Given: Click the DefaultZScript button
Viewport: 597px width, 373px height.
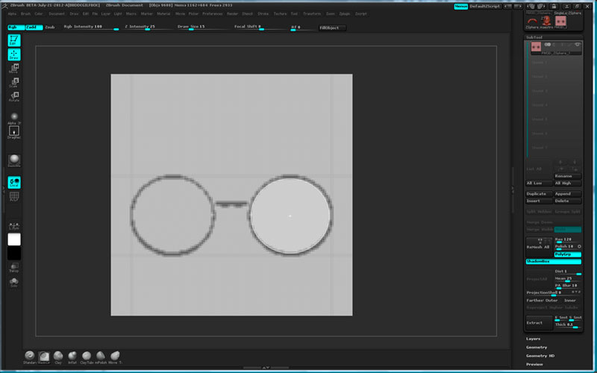Looking at the screenshot, I should 485,7.
